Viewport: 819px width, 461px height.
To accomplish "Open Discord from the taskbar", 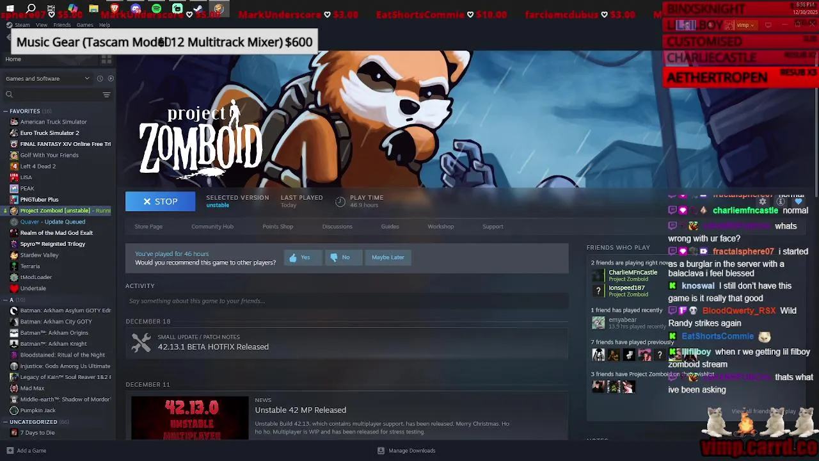I will [136, 9].
